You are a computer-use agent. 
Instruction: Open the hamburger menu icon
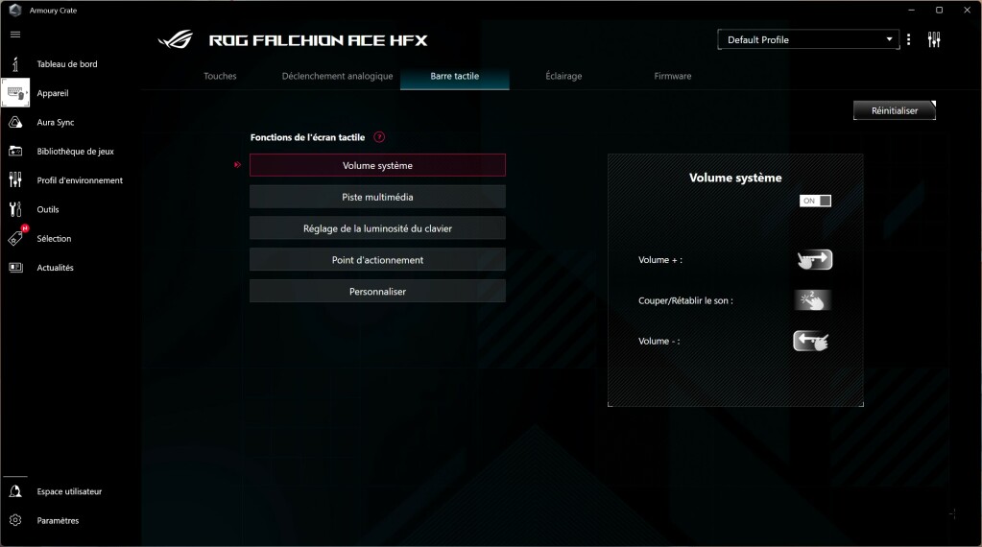click(x=15, y=35)
